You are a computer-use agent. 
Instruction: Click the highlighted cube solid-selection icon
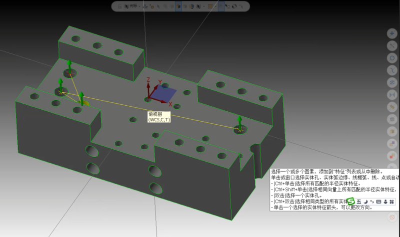tap(178, 6)
